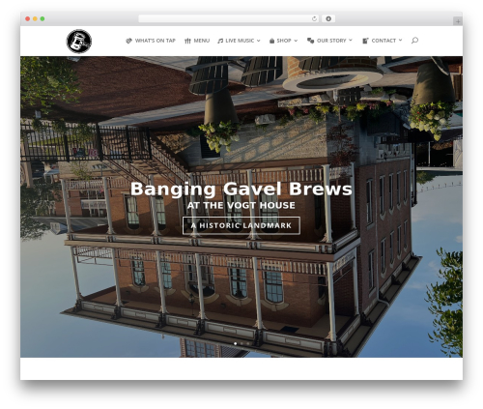Click the dark round icon next to the address bar

[328, 18]
